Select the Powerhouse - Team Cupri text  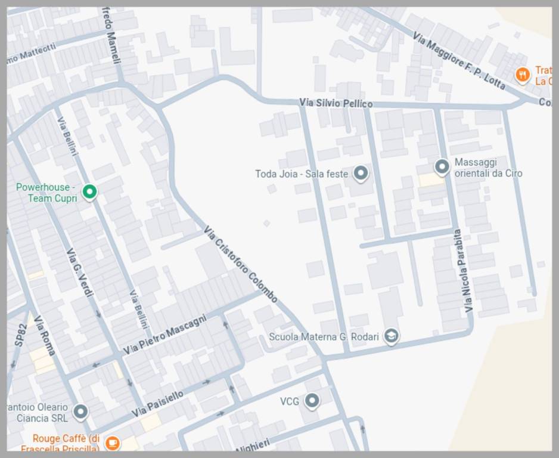46,193
